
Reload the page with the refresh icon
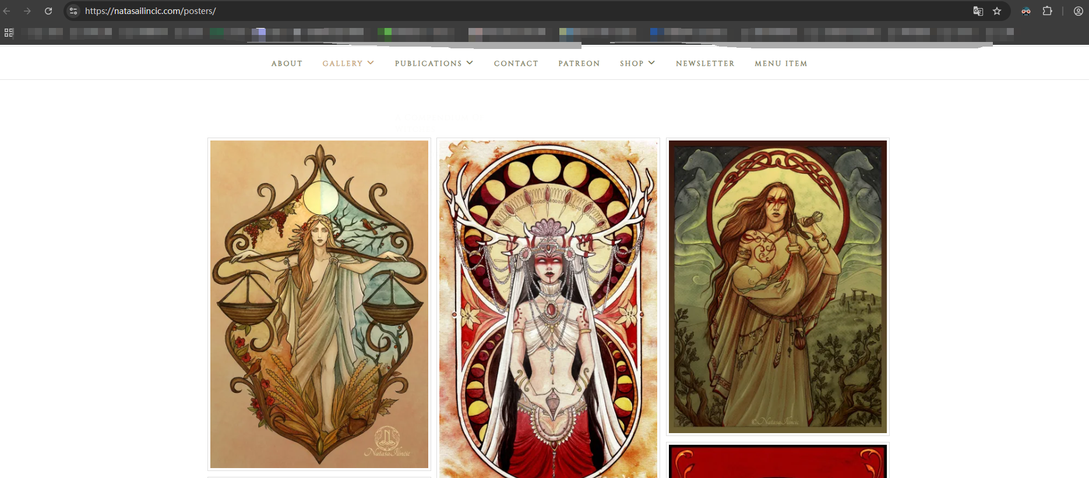48,11
